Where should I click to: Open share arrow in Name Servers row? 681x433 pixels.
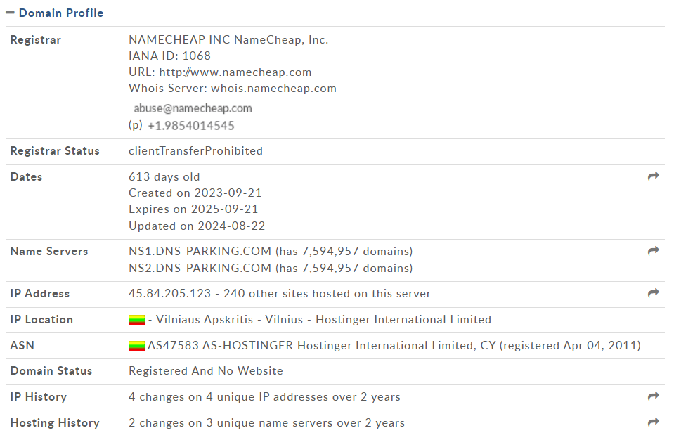pyautogui.click(x=653, y=251)
